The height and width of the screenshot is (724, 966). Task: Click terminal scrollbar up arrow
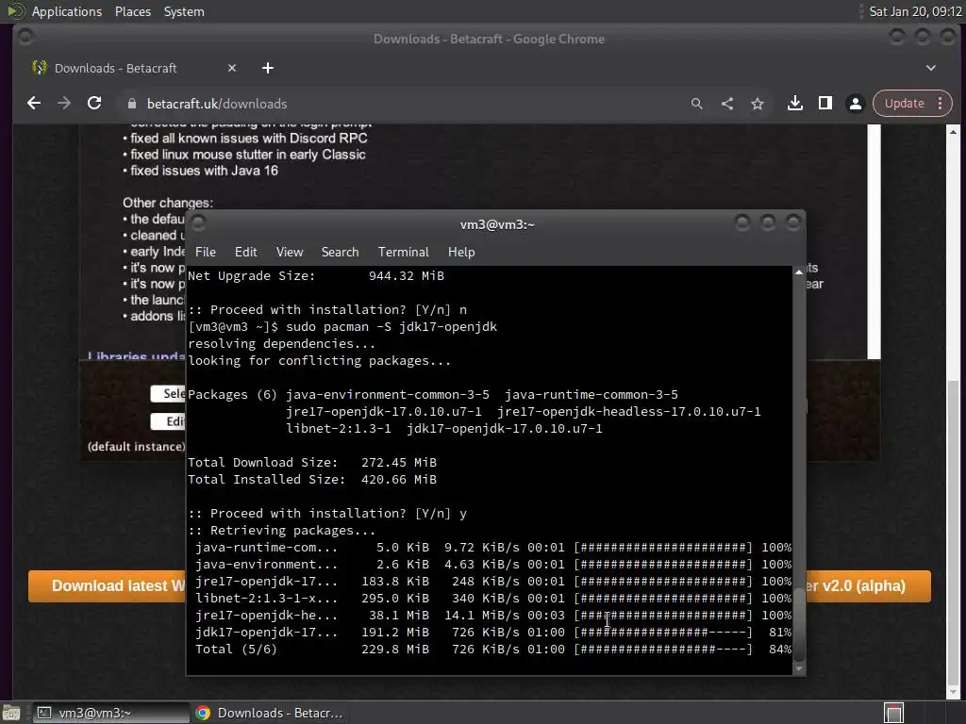tap(799, 271)
